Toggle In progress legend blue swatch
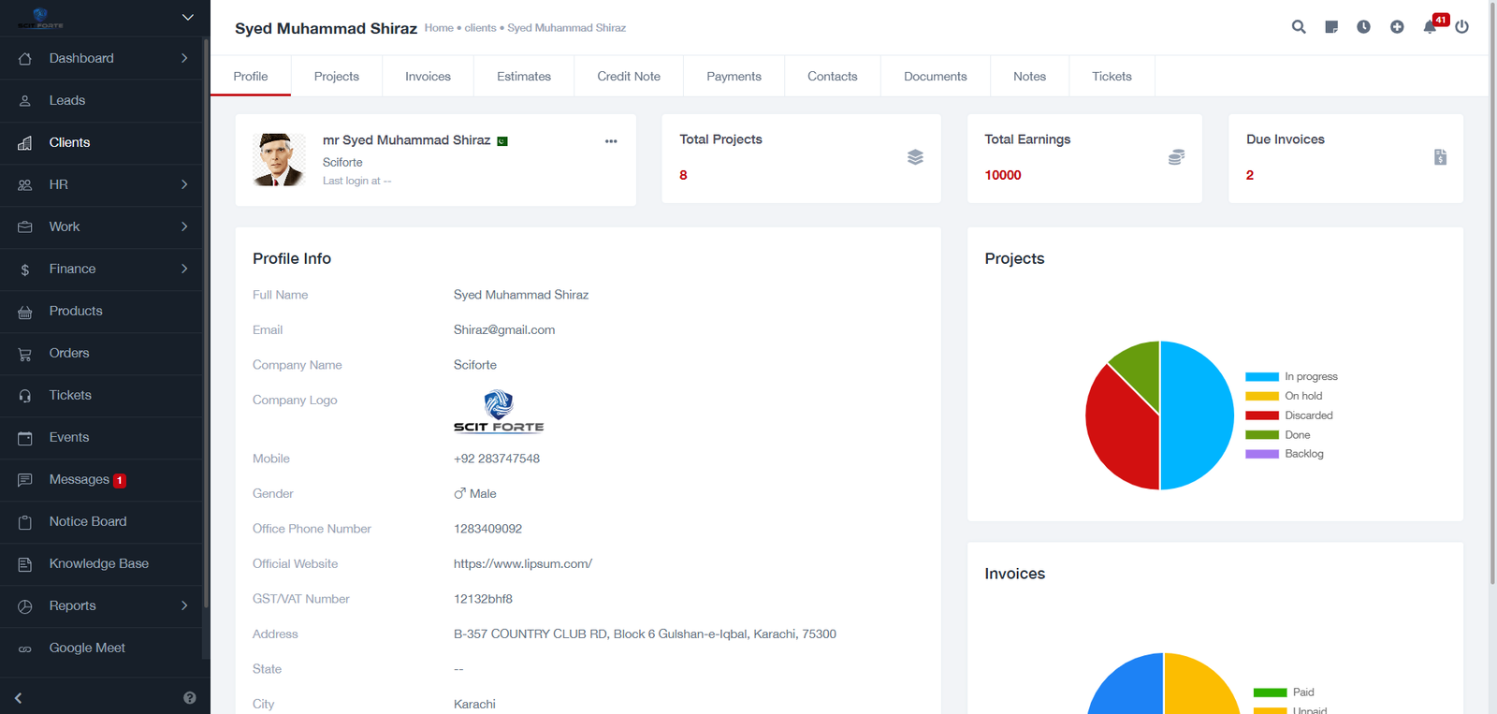 click(x=1262, y=376)
